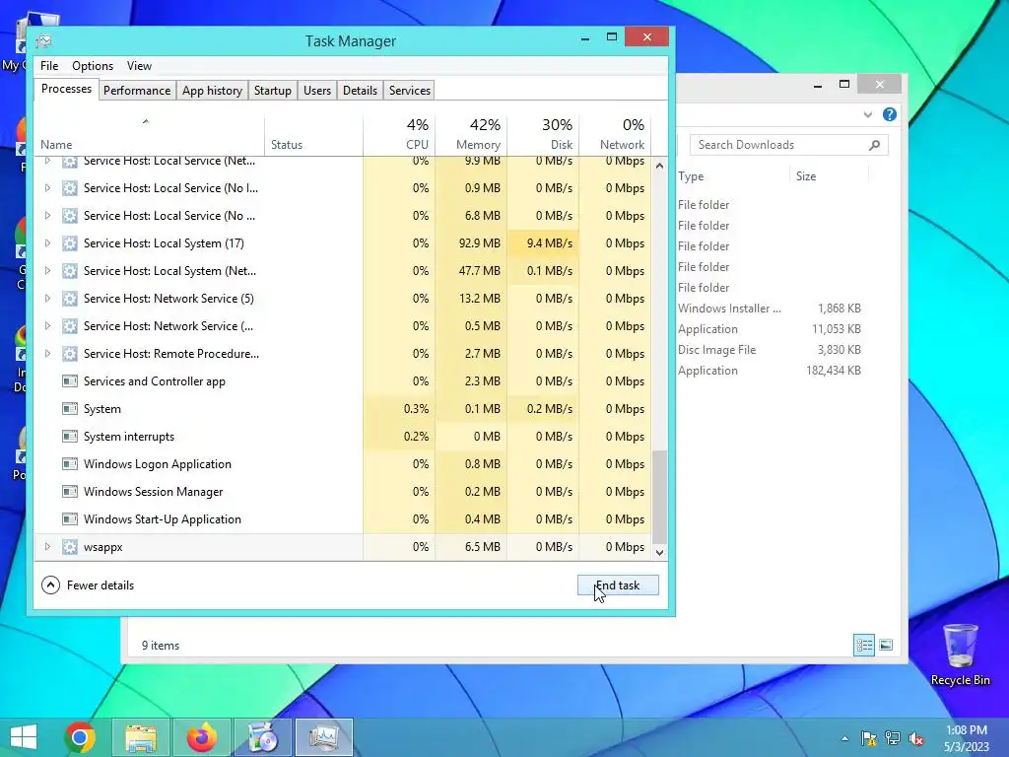Sort processes by CPU column

(399, 134)
